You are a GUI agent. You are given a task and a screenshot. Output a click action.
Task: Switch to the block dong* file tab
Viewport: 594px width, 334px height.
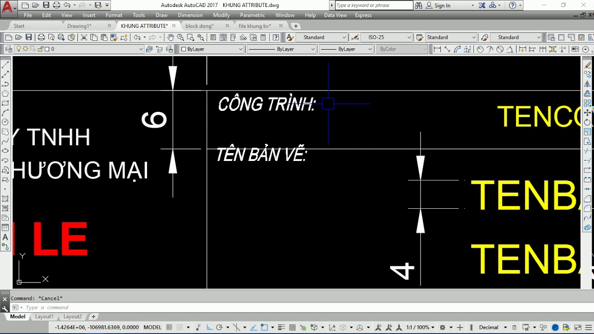pyautogui.click(x=200, y=26)
